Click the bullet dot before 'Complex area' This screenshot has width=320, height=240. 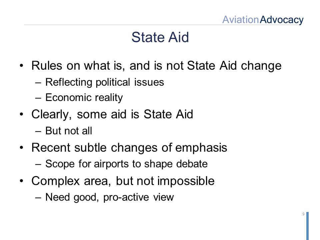click(x=21, y=181)
